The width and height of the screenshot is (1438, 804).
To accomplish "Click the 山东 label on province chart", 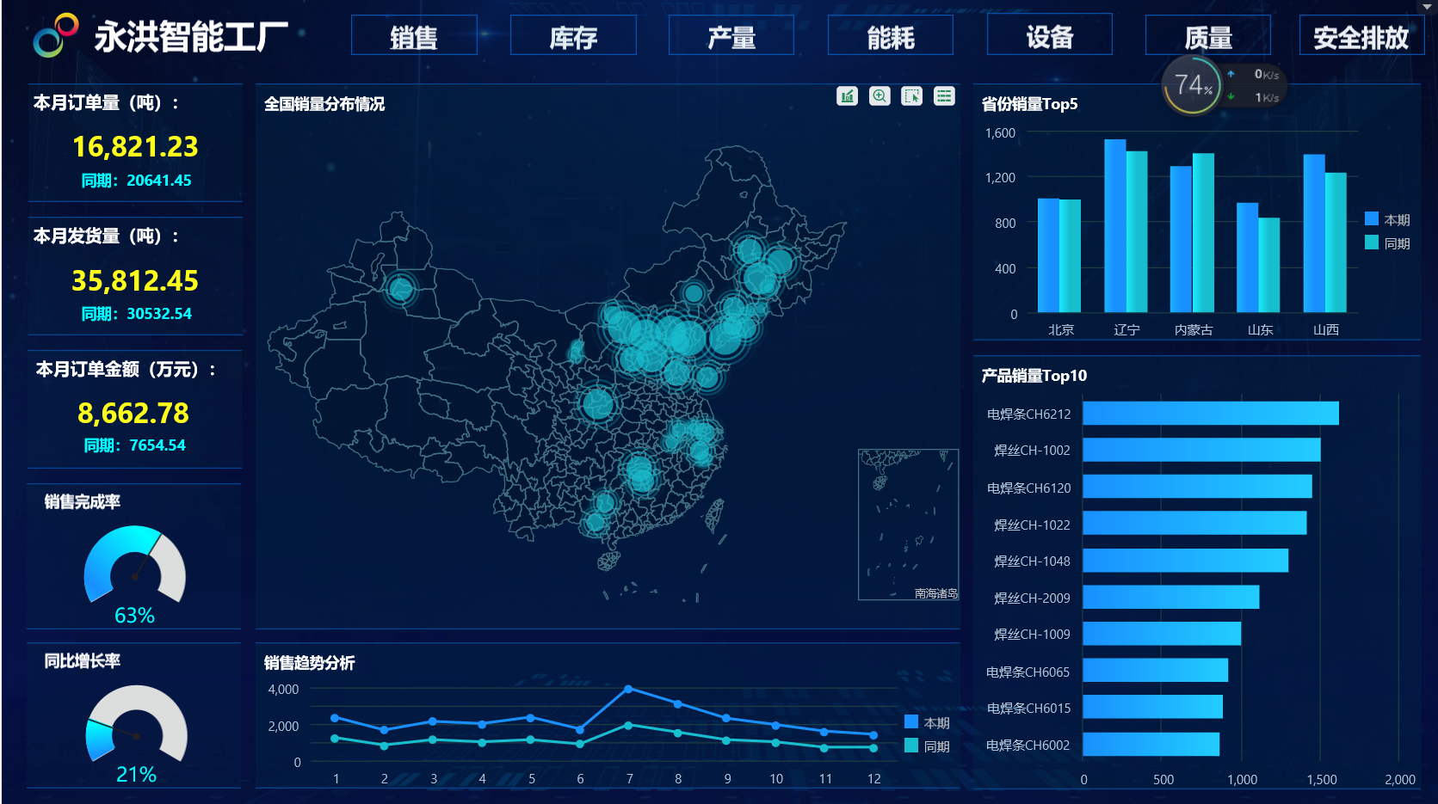I will (x=1260, y=330).
